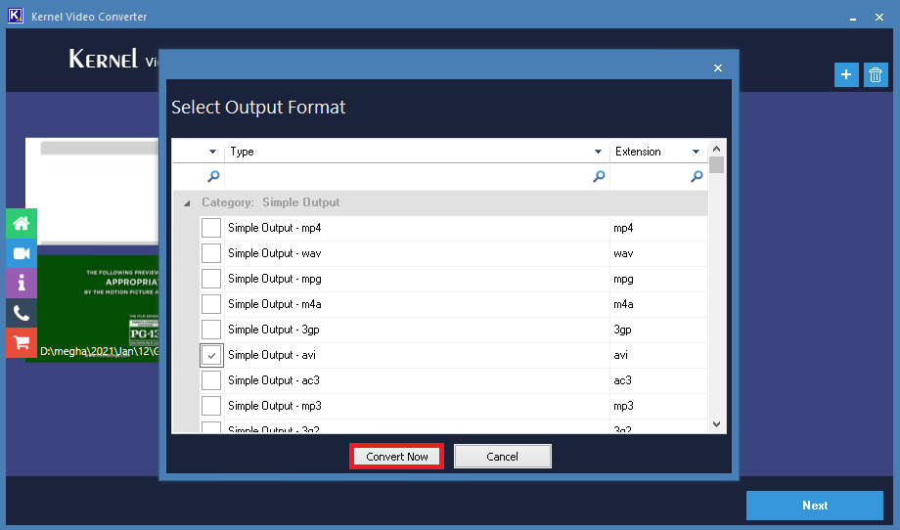Select the row text Simple Output - 3gp
This screenshot has height=530, width=900.
pyautogui.click(x=274, y=330)
